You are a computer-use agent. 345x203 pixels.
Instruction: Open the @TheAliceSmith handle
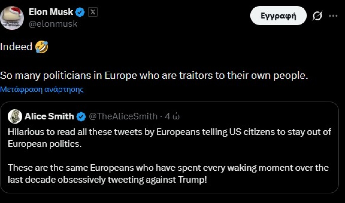tap(123, 117)
